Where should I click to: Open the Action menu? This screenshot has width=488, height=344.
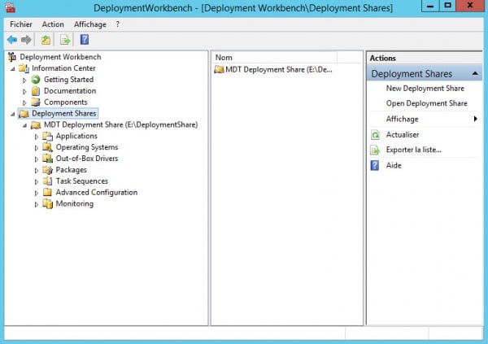53,24
